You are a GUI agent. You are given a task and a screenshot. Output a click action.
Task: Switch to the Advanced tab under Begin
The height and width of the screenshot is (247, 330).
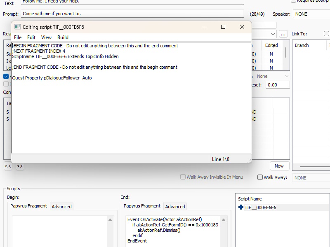(61, 206)
